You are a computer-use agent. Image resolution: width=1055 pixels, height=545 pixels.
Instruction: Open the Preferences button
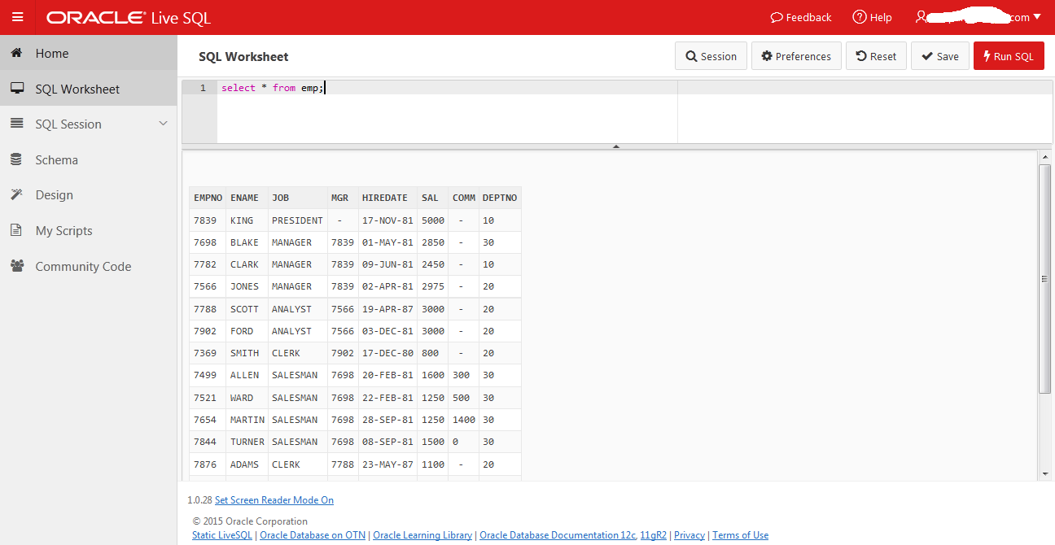(796, 56)
